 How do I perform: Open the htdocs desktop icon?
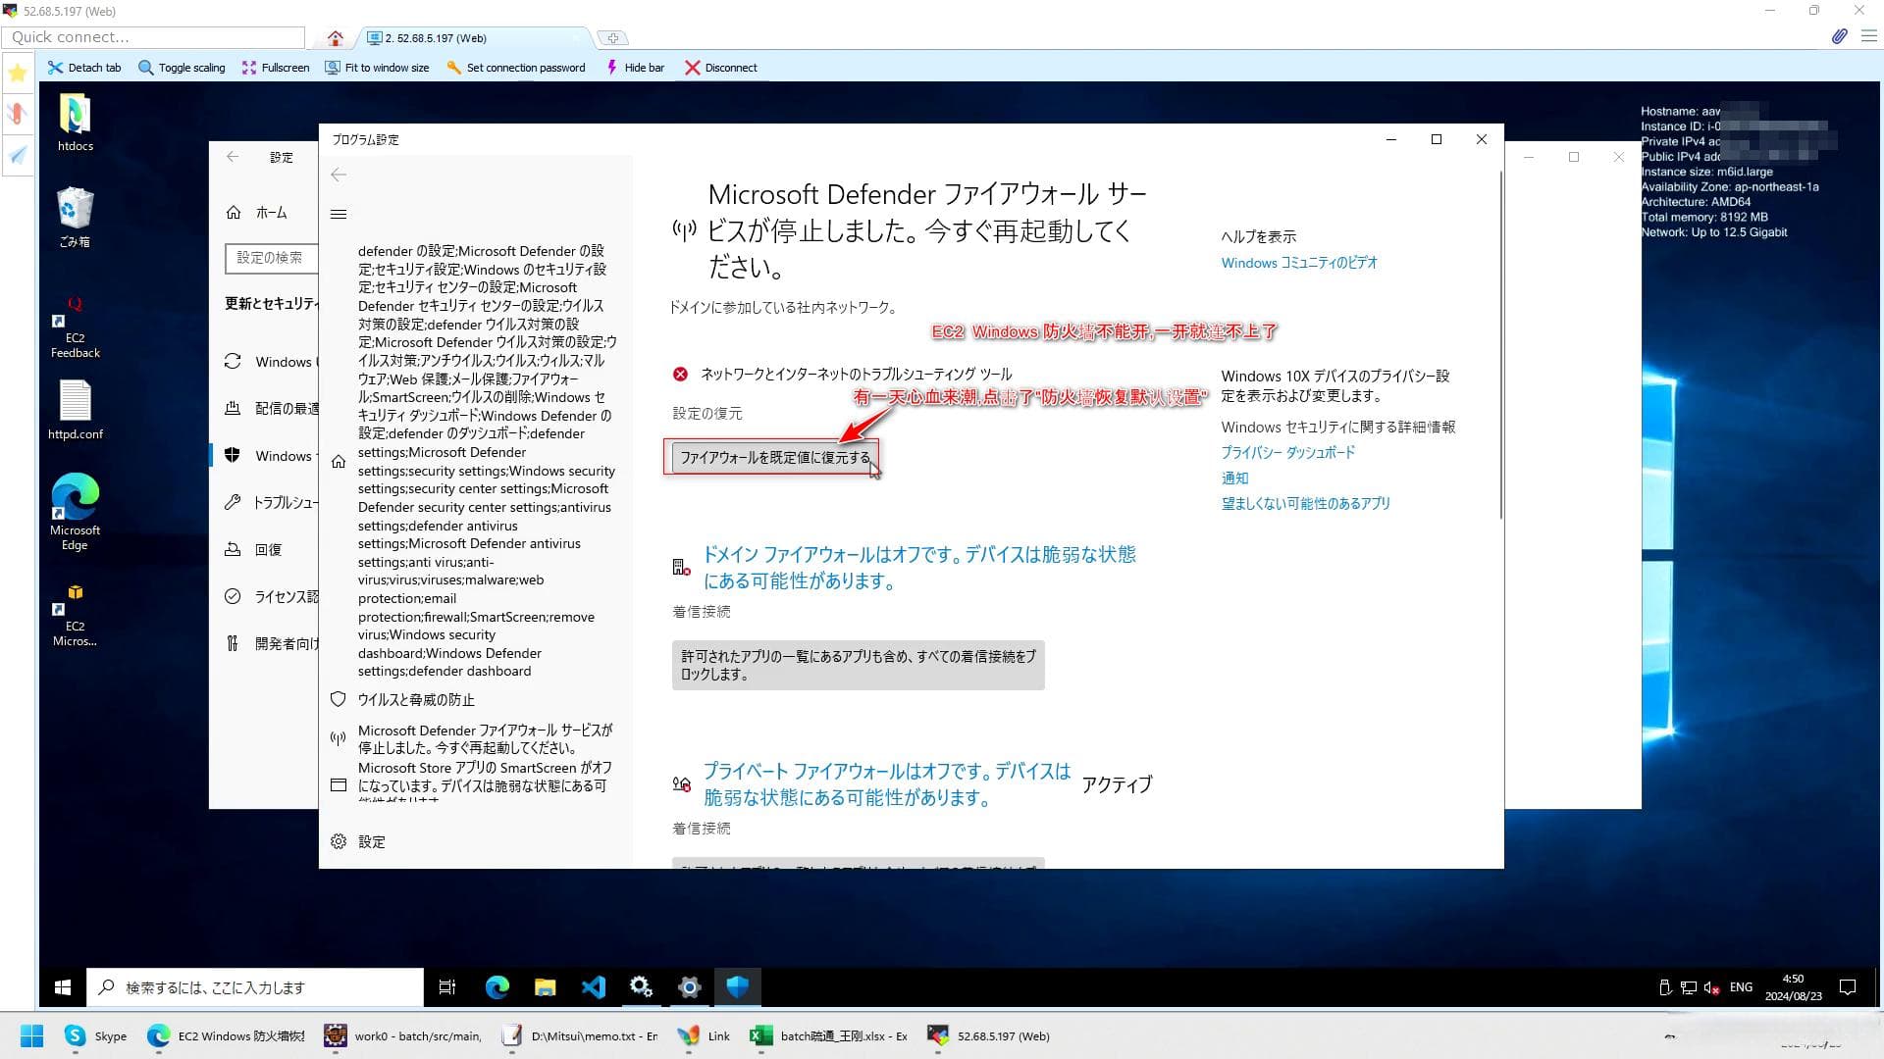click(76, 123)
